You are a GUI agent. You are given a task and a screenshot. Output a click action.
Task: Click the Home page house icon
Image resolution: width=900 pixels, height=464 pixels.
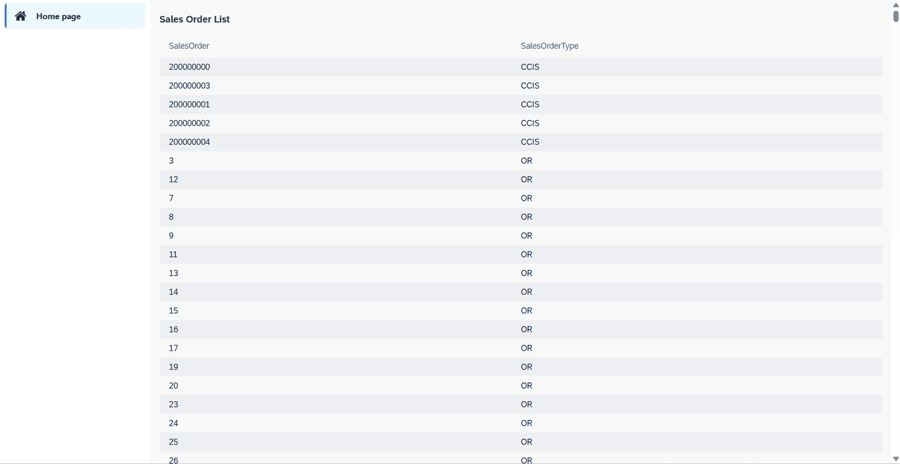[21, 16]
